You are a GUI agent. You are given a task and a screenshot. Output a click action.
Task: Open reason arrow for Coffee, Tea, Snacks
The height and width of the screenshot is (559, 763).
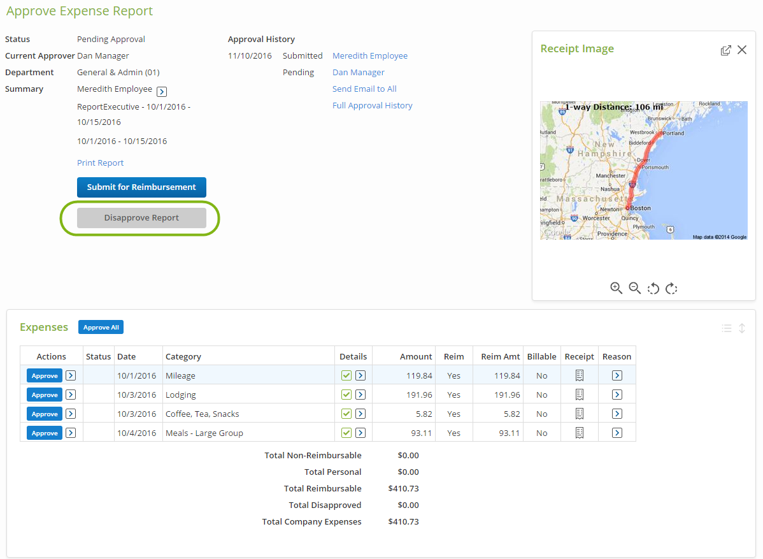click(x=617, y=414)
